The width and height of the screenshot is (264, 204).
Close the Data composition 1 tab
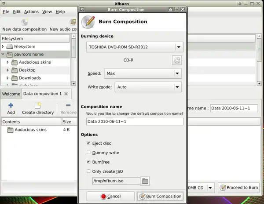click(x=66, y=94)
